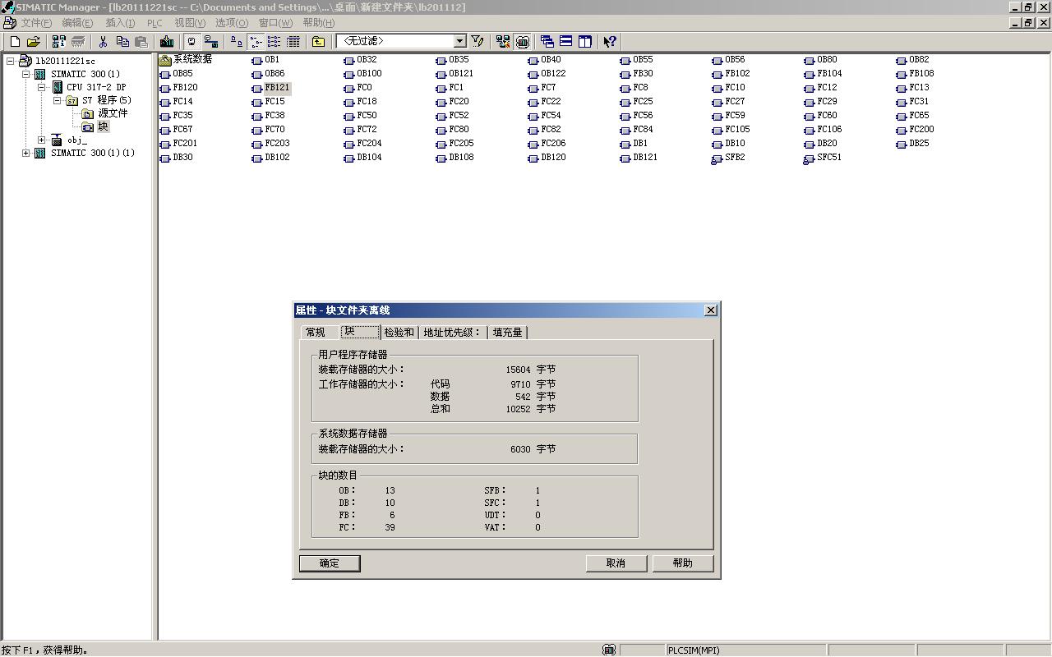
Task: Select the Details view toolbar button
Action: coord(293,41)
